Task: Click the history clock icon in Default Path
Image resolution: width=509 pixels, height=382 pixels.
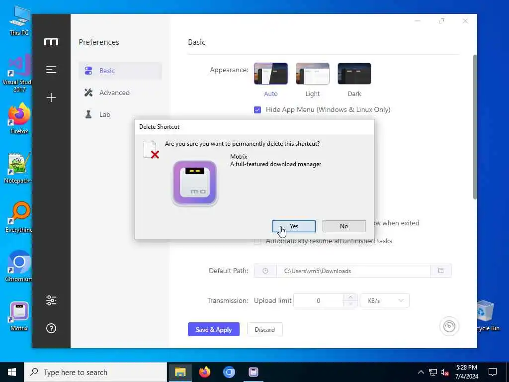Action: pos(265,271)
